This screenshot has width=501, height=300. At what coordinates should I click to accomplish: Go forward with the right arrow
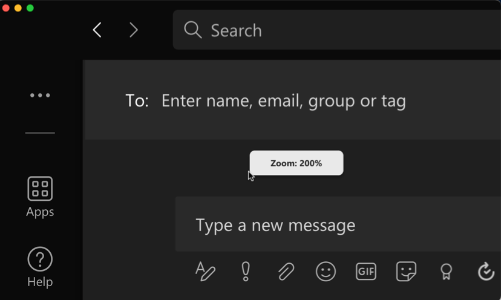coord(134,30)
